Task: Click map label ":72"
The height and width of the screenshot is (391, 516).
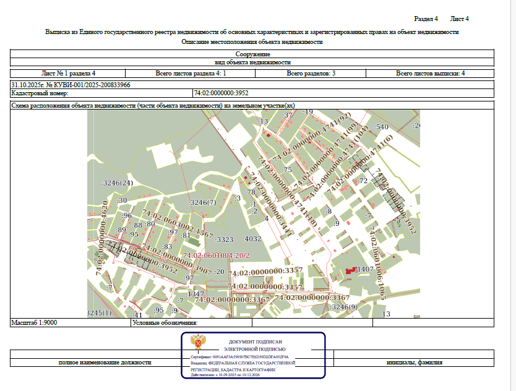Action: coord(363,181)
